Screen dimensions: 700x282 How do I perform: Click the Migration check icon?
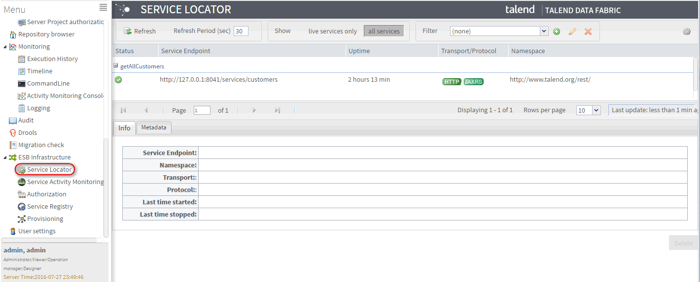coord(13,145)
